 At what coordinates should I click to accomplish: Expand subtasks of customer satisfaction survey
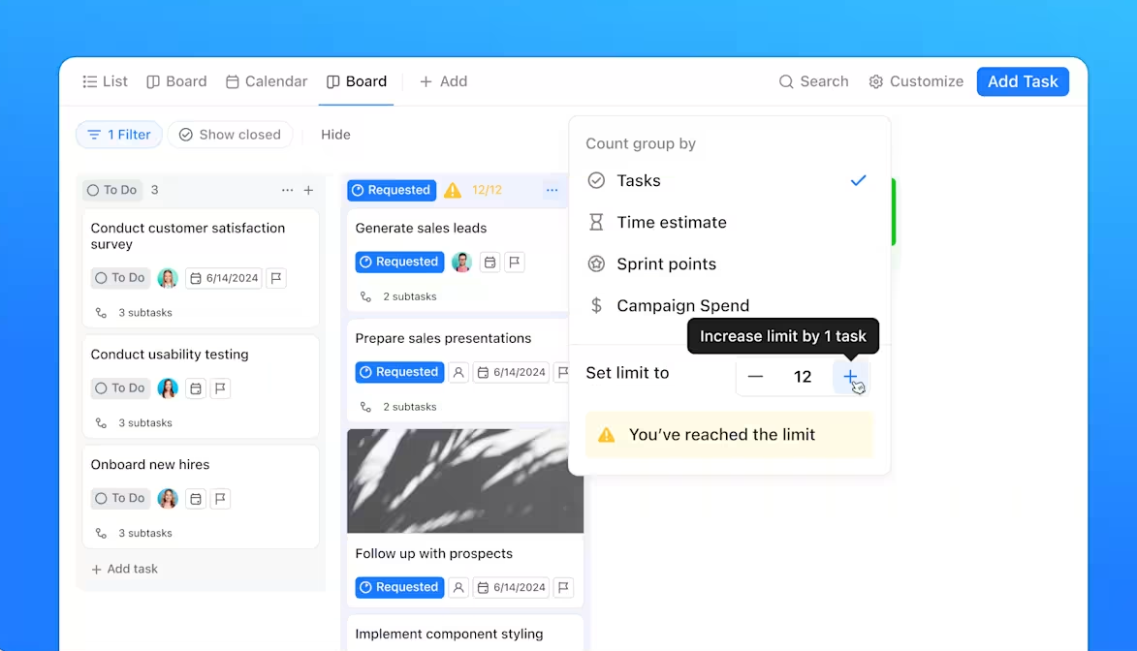pyautogui.click(x=134, y=313)
